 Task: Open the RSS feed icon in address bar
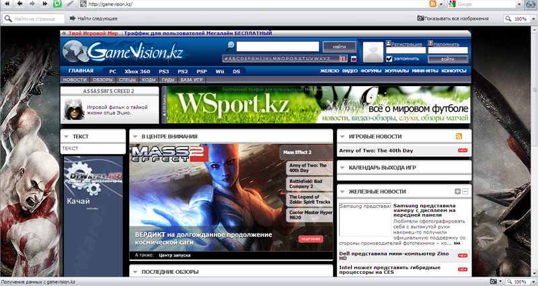pyautogui.click(x=433, y=4)
